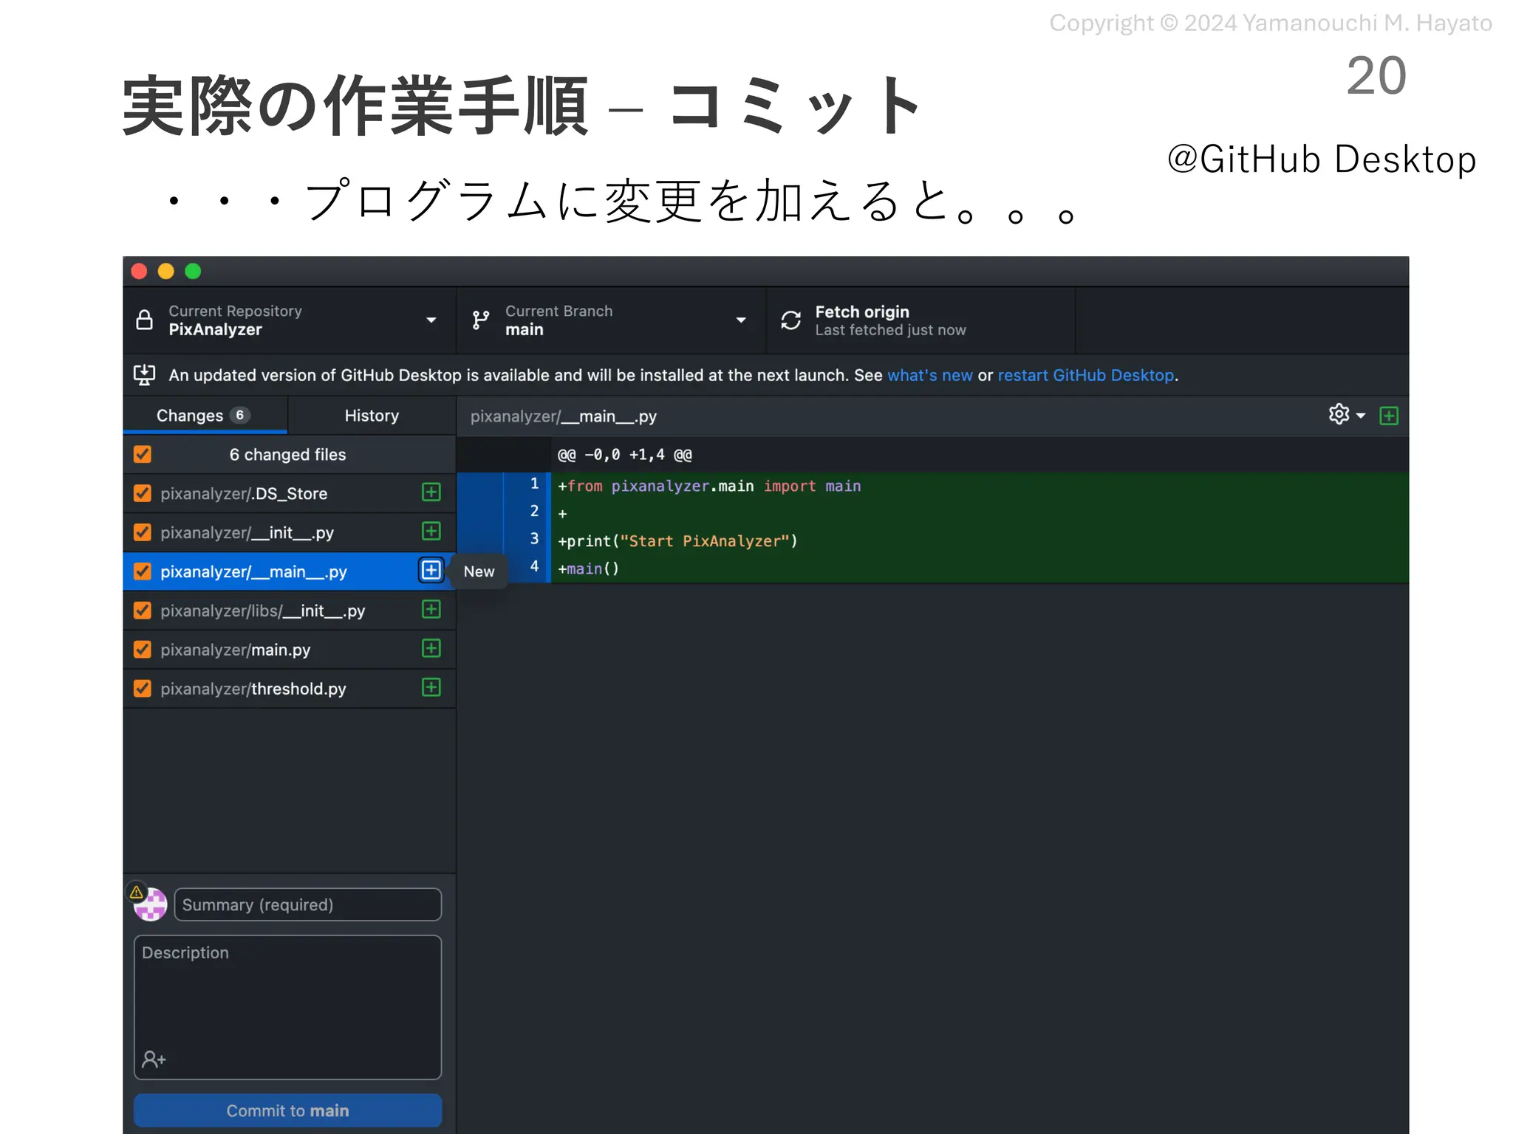The width and height of the screenshot is (1513, 1134).
Task: Click the add co-authors icon in Description
Action: [x=154, y=1059]
